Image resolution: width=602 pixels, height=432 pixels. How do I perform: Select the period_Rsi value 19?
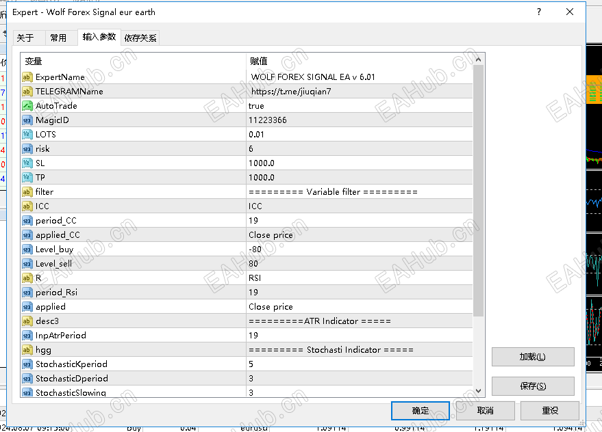point(253,293)
